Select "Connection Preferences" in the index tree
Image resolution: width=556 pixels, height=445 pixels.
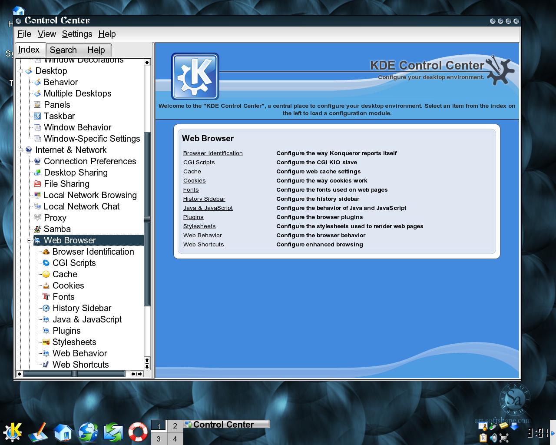point(90,161)
